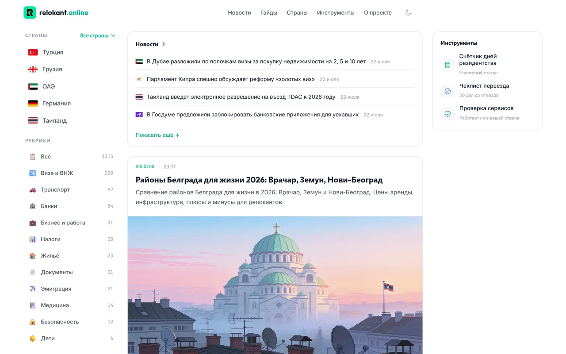Click the Германия country label
The width and height of the screenshot is (566, 354).
(57, 103)
